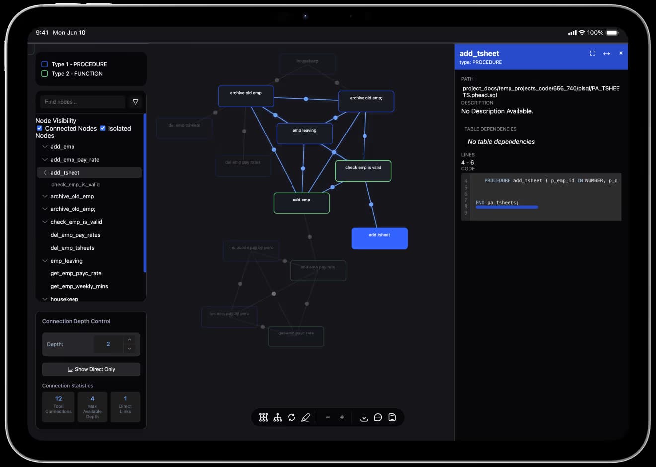Select the network graph layout icon
656x467 pixels.
coord(263,417)
